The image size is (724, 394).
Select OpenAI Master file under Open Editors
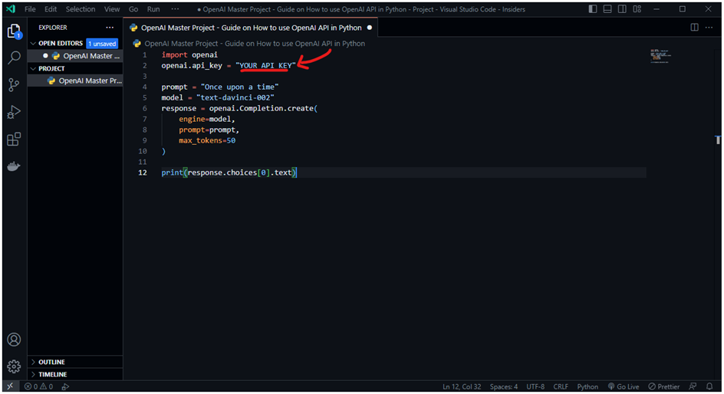point(75,56)
